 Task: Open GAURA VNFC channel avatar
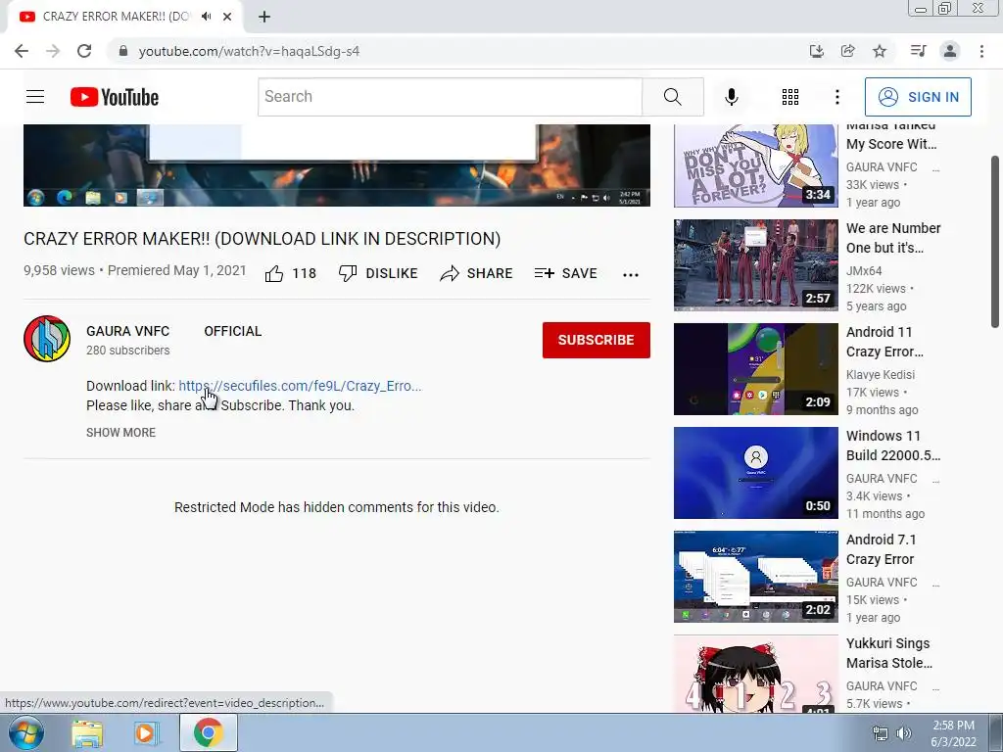point(47,339)
